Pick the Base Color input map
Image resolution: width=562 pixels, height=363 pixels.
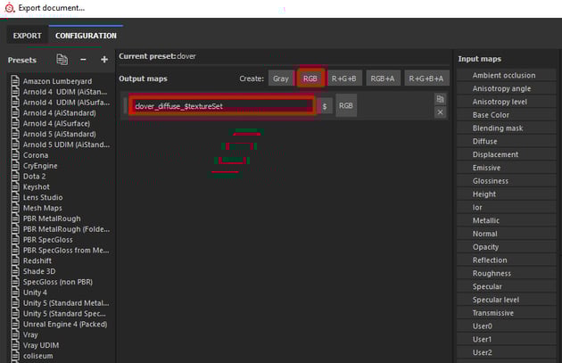point(506,115)
